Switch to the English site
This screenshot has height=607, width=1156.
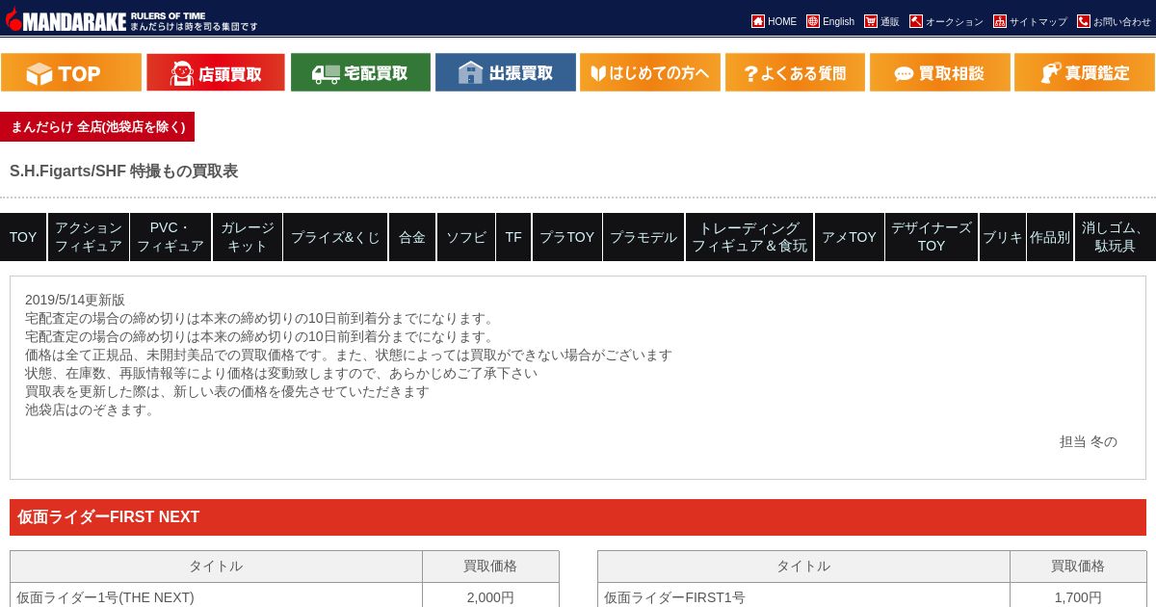838,21
